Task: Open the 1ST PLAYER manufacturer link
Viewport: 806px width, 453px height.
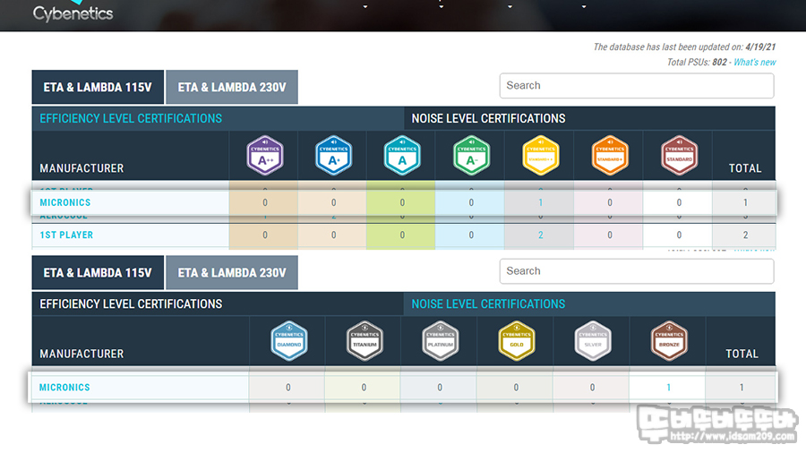Action: tap(66, 235)
